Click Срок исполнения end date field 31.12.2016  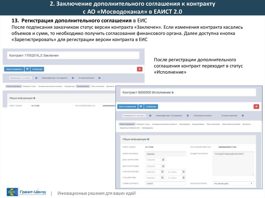point(174,172)
